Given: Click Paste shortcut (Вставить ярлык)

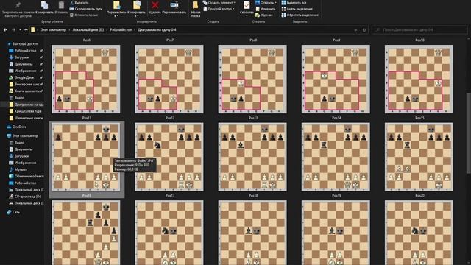Looking at the screenshot, I should click(x=83, y=15).
